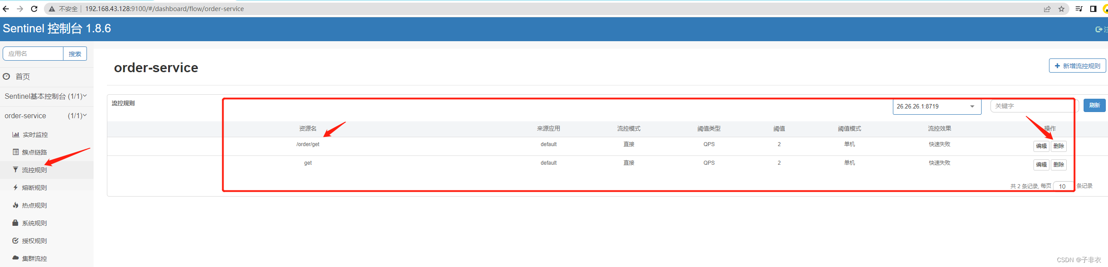Click the lightning icon for 熔断规则
The image size is (1108, 267).
tap(16, 187)
